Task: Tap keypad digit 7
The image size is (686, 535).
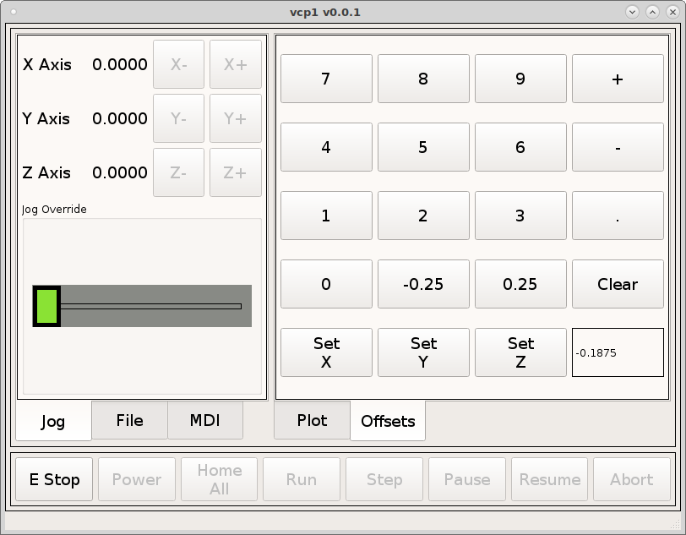Action: pyautogui.click(x=326, y=79)
